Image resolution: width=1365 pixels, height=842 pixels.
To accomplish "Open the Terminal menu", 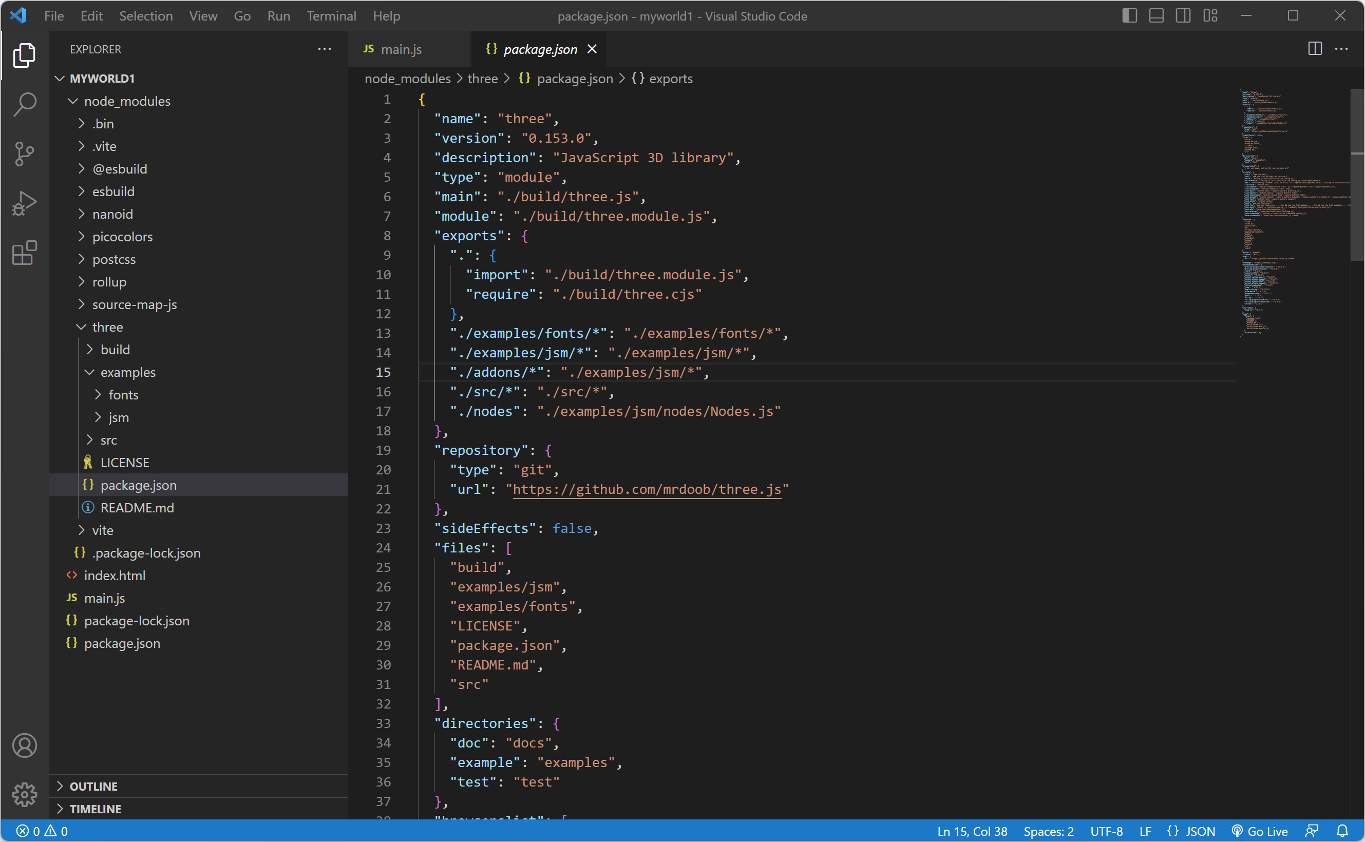I will (x=331, y=16).
